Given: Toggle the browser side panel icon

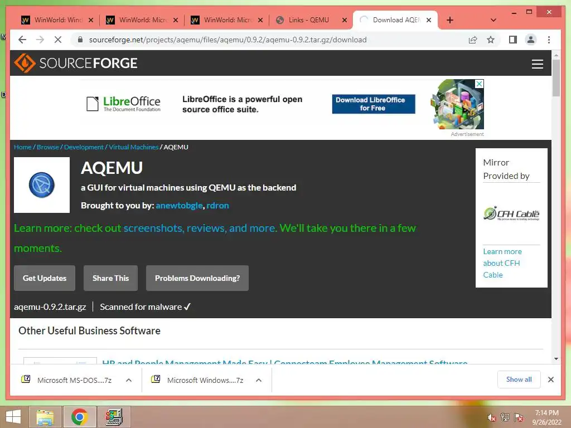Looking at the screenshot, I should click(x=513, y=40).
